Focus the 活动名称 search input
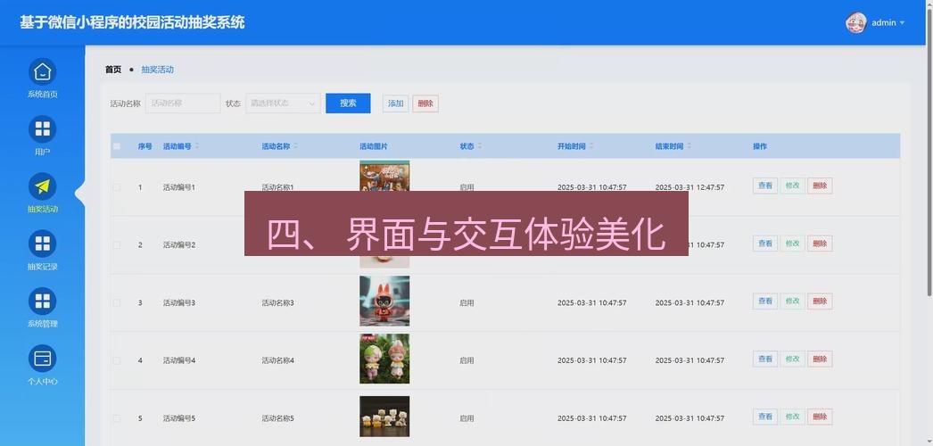This screenshot has height=446, width=933. (183, 103)
